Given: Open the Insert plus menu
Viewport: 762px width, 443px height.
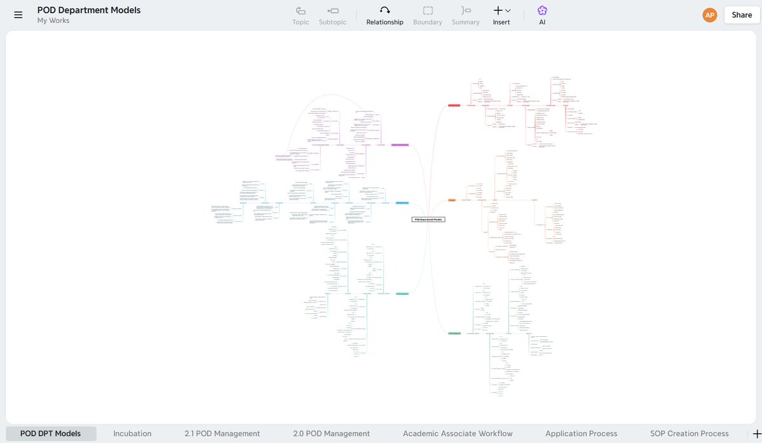Looking at the screenshot, I should point(501,15).
